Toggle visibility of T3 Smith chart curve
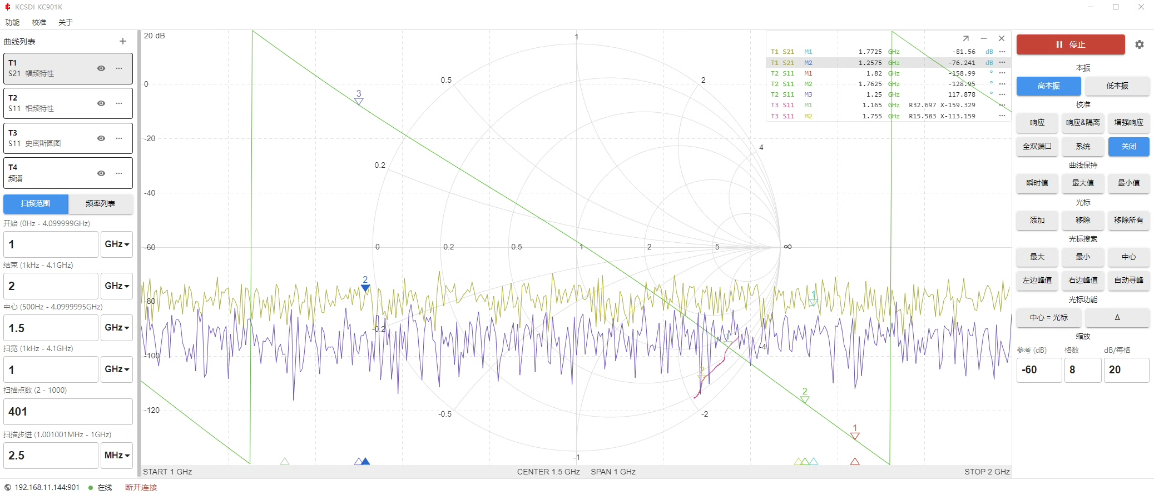This screenshot has width=1154, height=495. 101,138
